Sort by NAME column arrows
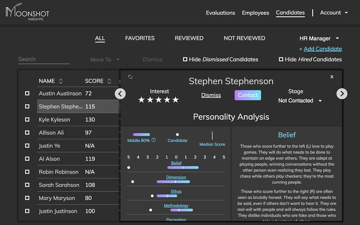Image resolution: width=360 pixels, height=225 pixels. point(61,81)
